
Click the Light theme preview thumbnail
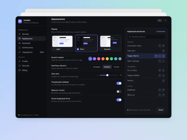62,41
